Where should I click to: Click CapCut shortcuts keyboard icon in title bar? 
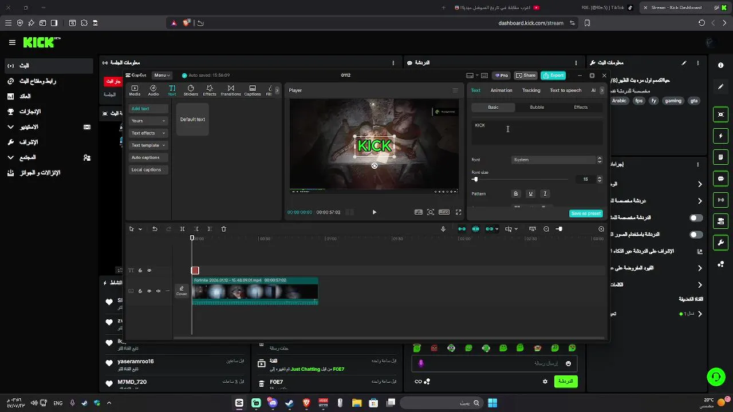(484, 76)
